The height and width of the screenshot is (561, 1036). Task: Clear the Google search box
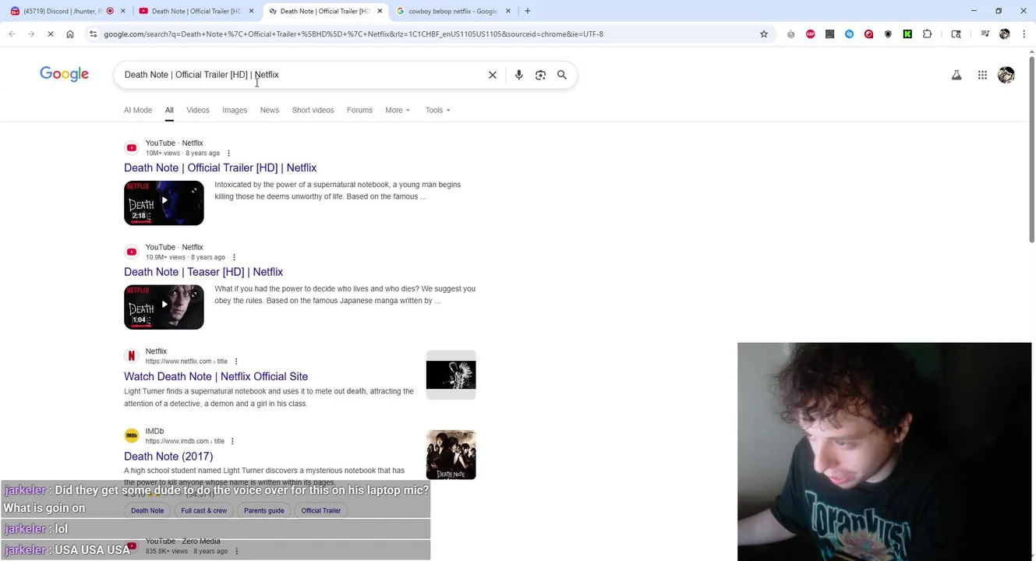493,75
